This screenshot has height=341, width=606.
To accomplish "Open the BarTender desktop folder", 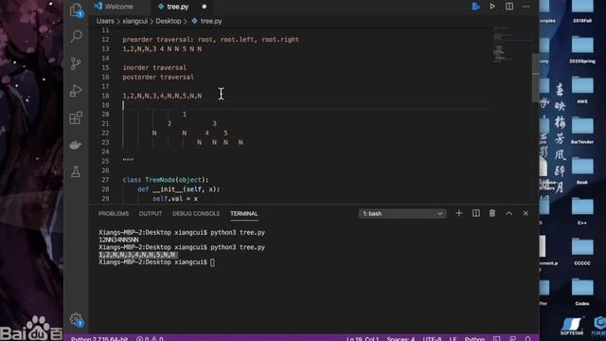I will [x=582, y=131].
